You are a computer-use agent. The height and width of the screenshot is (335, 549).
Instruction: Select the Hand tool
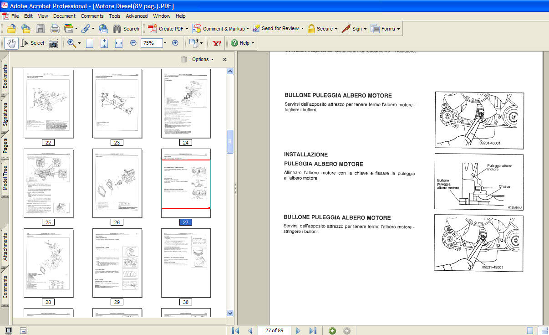pos(12,43)
